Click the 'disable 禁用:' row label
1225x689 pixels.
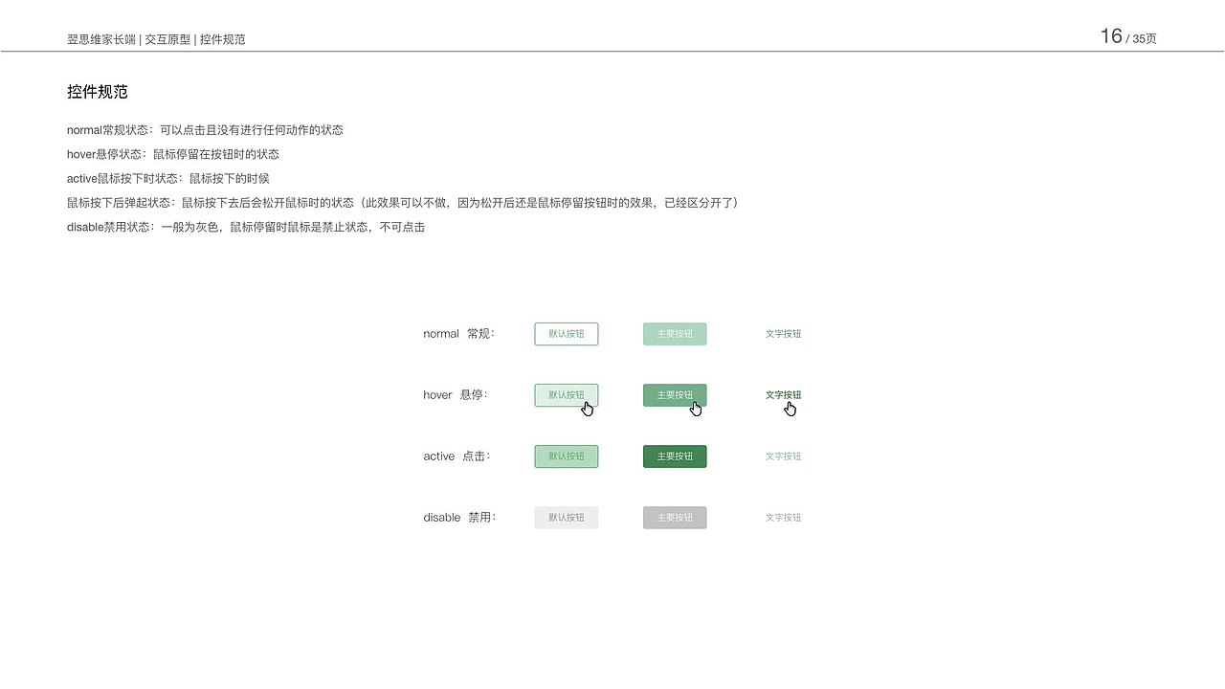click(x=459, y=518)
